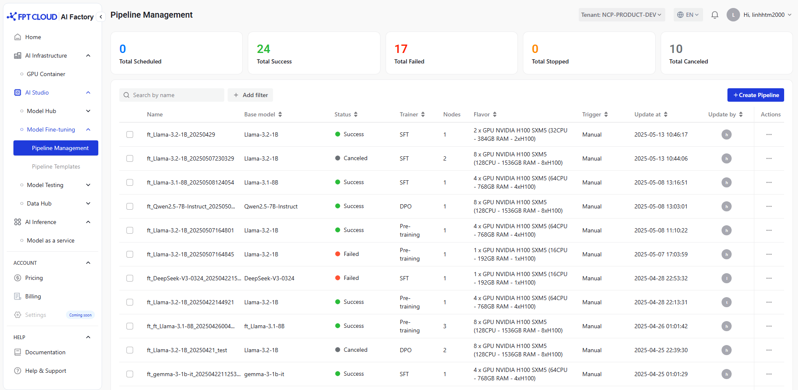Open actions menu for the DeepSeek-V3-0324 row
The height and width of the screenshot is (390, 798).
pos(769,278)
